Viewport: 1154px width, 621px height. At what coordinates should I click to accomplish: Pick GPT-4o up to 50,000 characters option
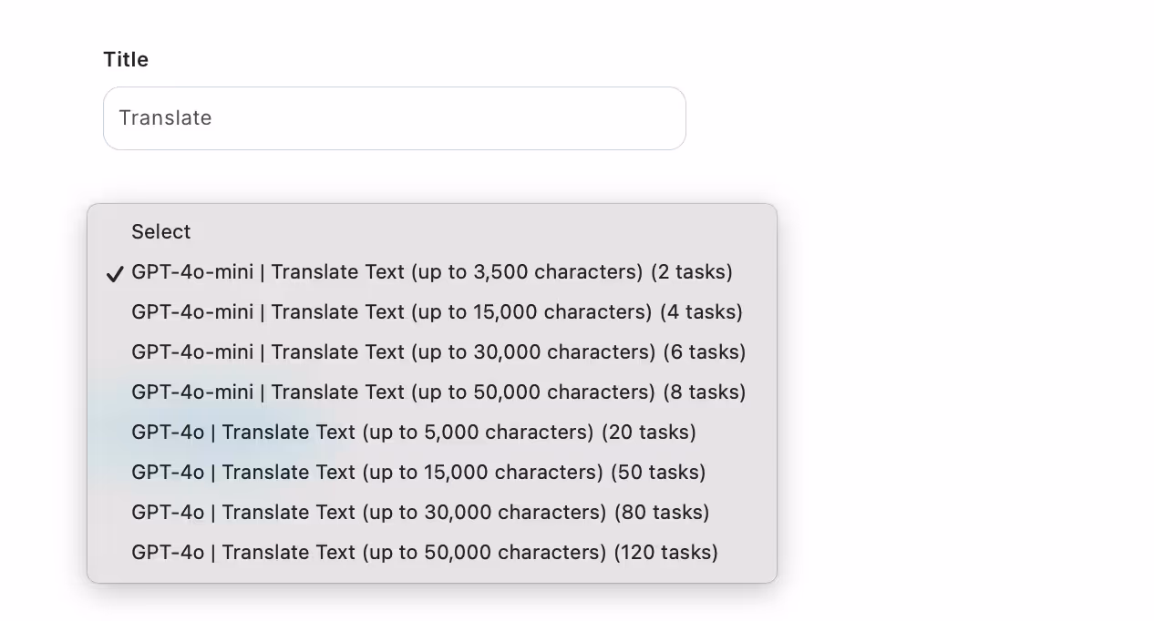[x=432, y=553]
